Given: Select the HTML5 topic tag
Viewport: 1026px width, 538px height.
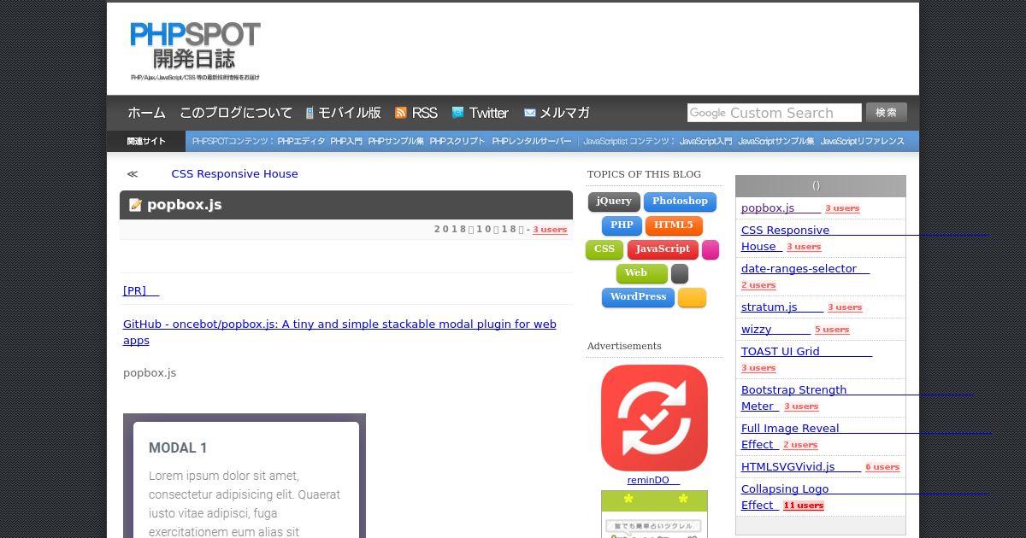Looking at the screenshot, I should 674,226.
